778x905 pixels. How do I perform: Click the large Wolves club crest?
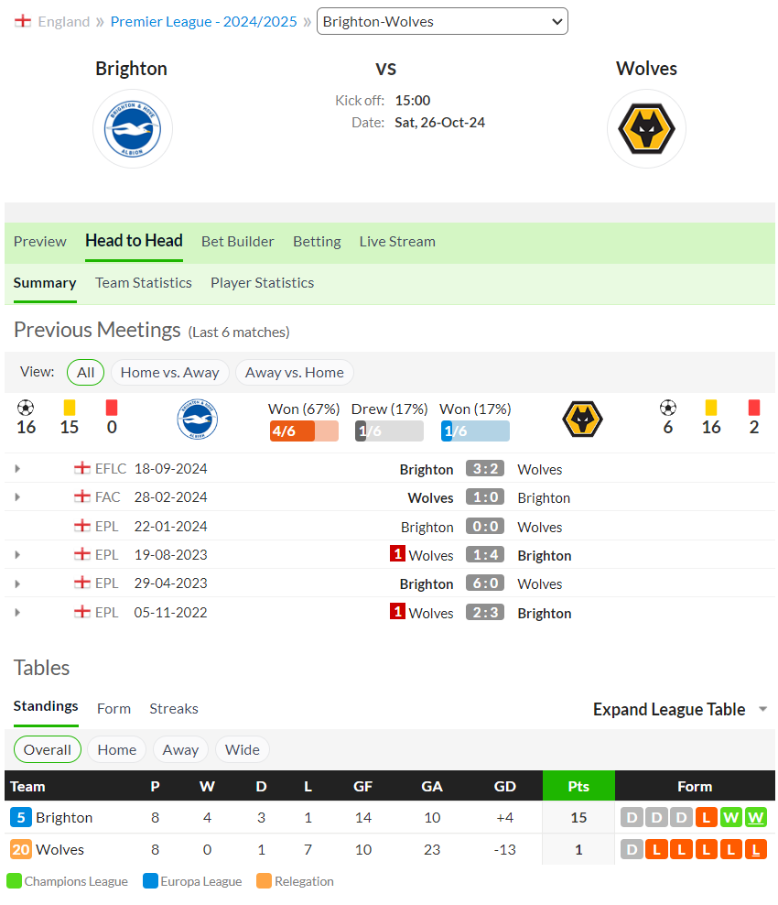tap(646, 129)
